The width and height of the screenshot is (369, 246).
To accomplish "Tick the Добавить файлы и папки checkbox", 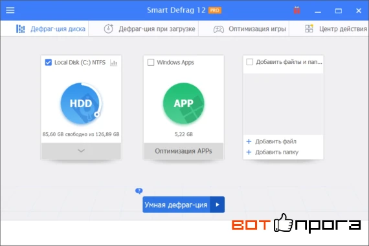I will pyautogui.click(x=249, y=62).
